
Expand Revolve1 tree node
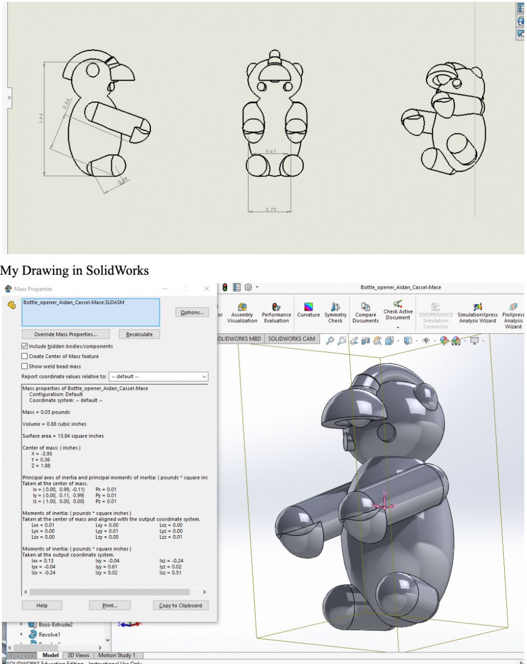[21, 634]
